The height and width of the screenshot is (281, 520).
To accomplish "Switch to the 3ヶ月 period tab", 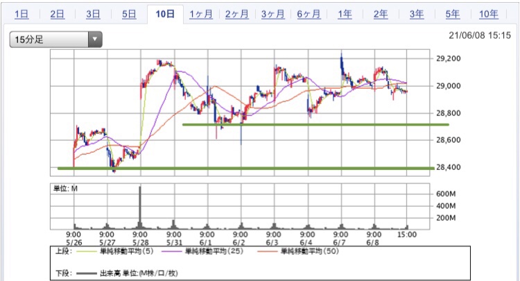I will [272, 14].
